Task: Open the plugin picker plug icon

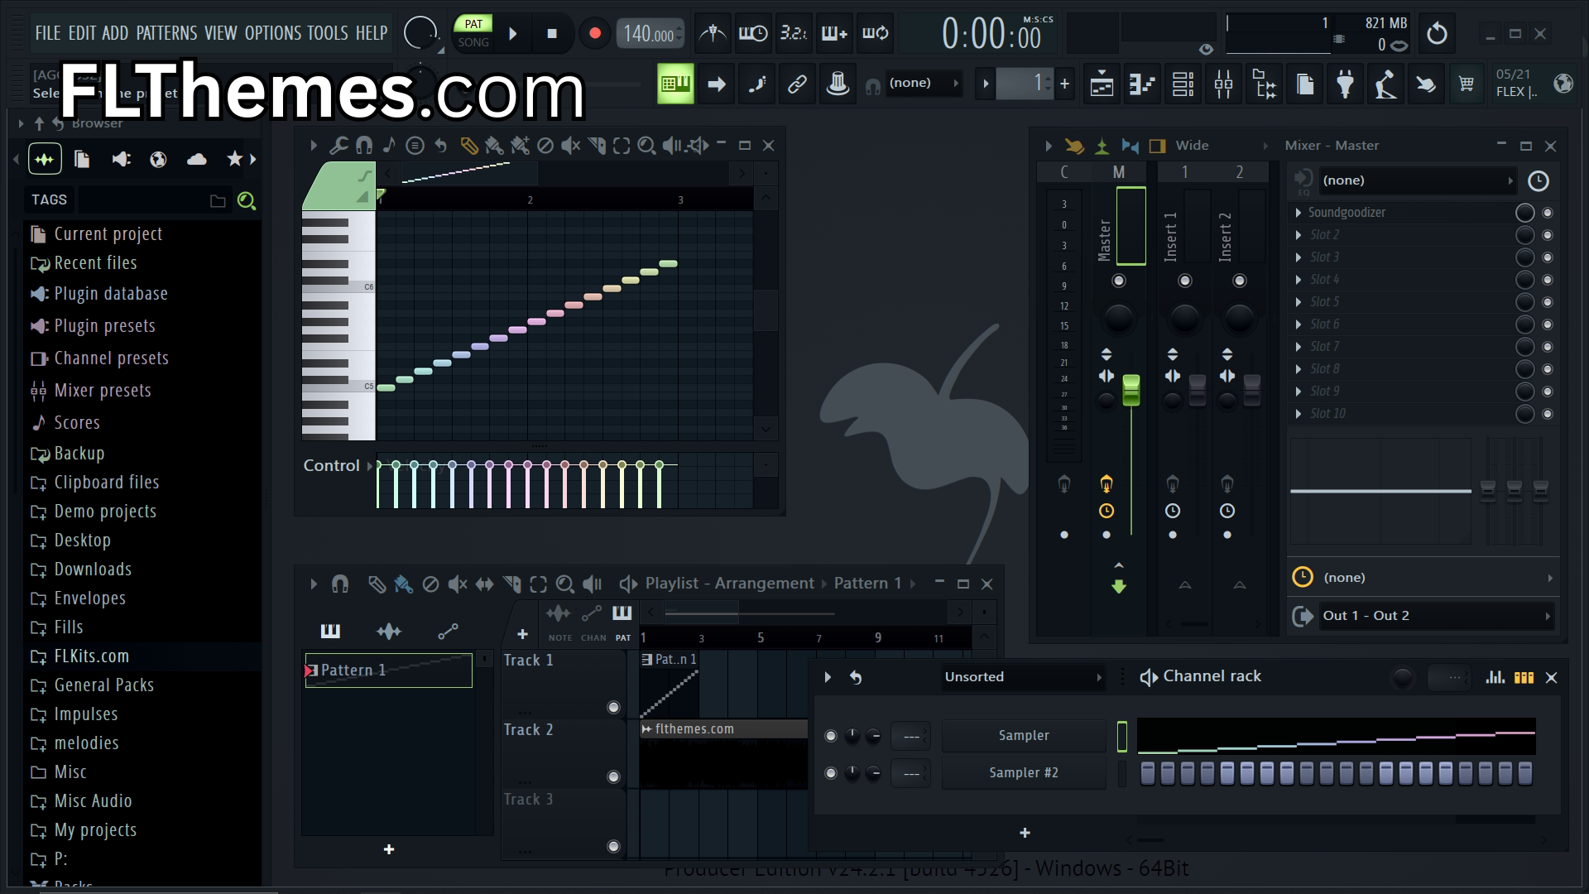Action: [x=1346, y=84]
